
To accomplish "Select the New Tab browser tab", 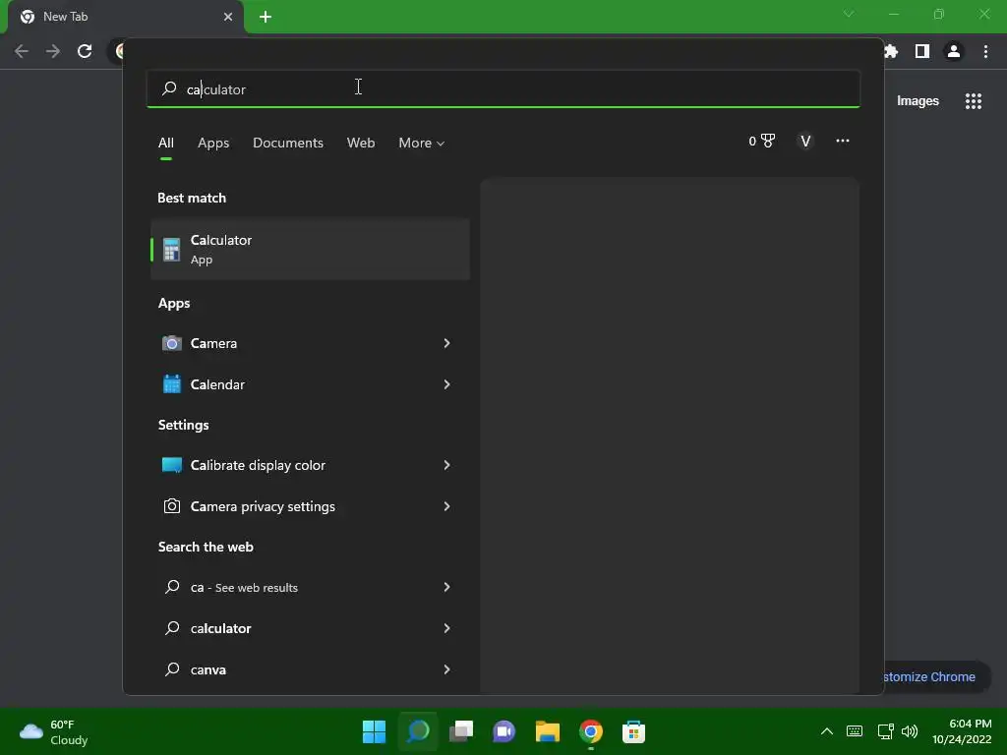I will (x=125, y=17).
